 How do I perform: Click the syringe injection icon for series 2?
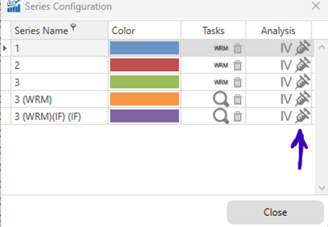[303, 65]
